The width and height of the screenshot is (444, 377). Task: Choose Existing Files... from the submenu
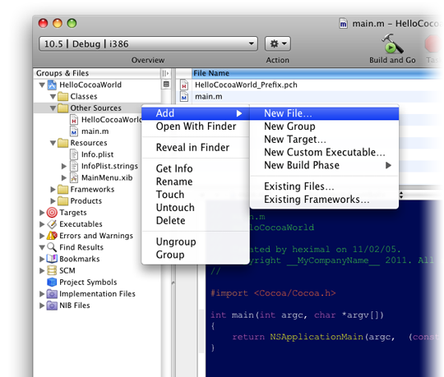tap(324, 186)
